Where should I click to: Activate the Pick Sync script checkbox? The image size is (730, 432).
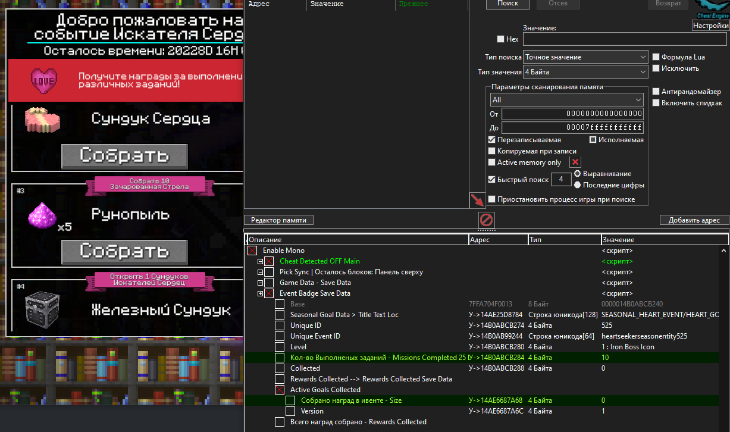click(269, 272)
